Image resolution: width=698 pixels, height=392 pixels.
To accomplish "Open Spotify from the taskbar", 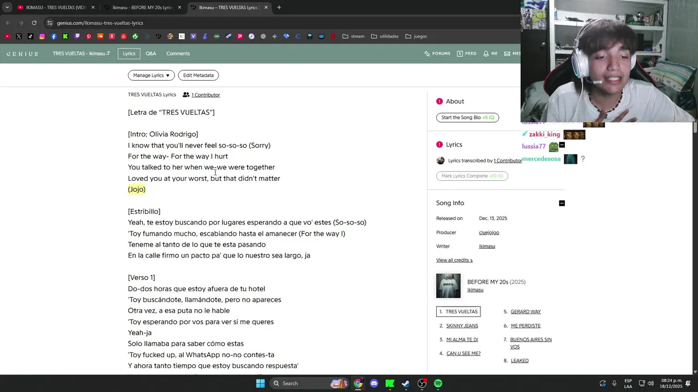I will click(x=438, y=383).
